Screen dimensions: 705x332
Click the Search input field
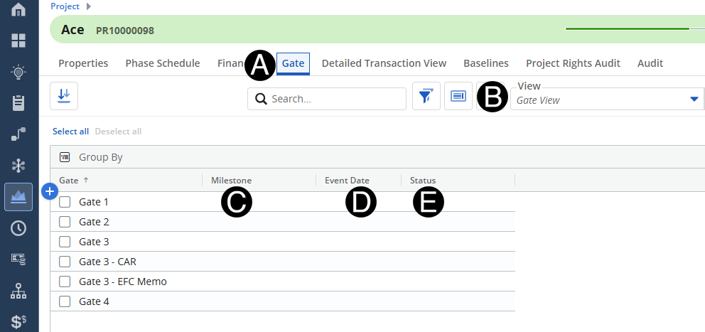(334, 99)
